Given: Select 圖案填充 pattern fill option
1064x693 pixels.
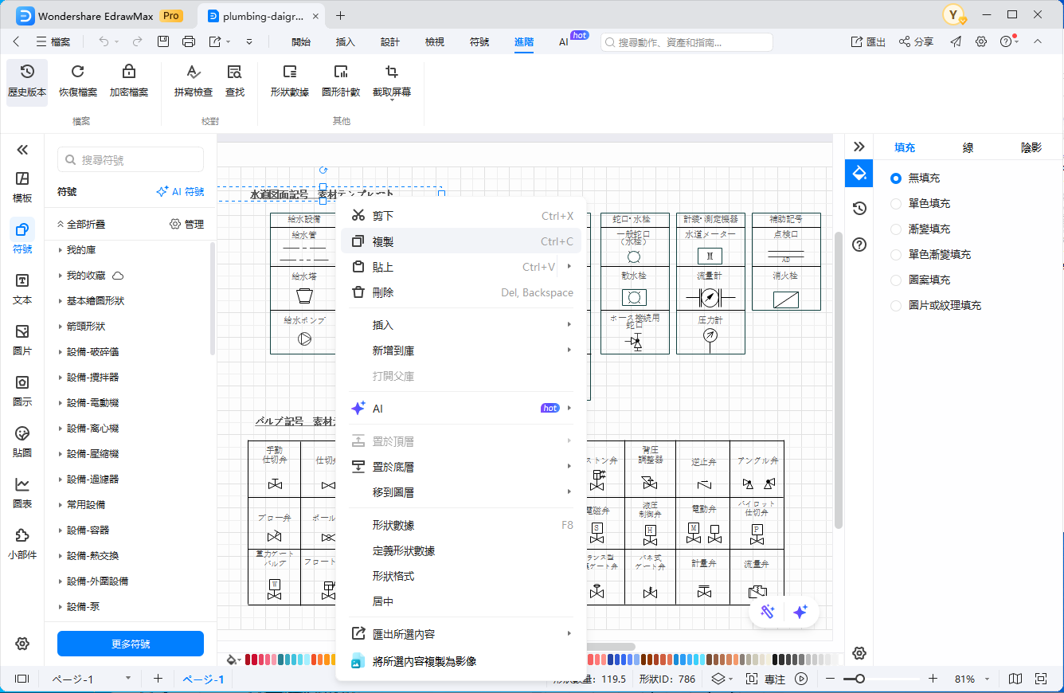Looking at the screenshot, I should click(896, 280).
